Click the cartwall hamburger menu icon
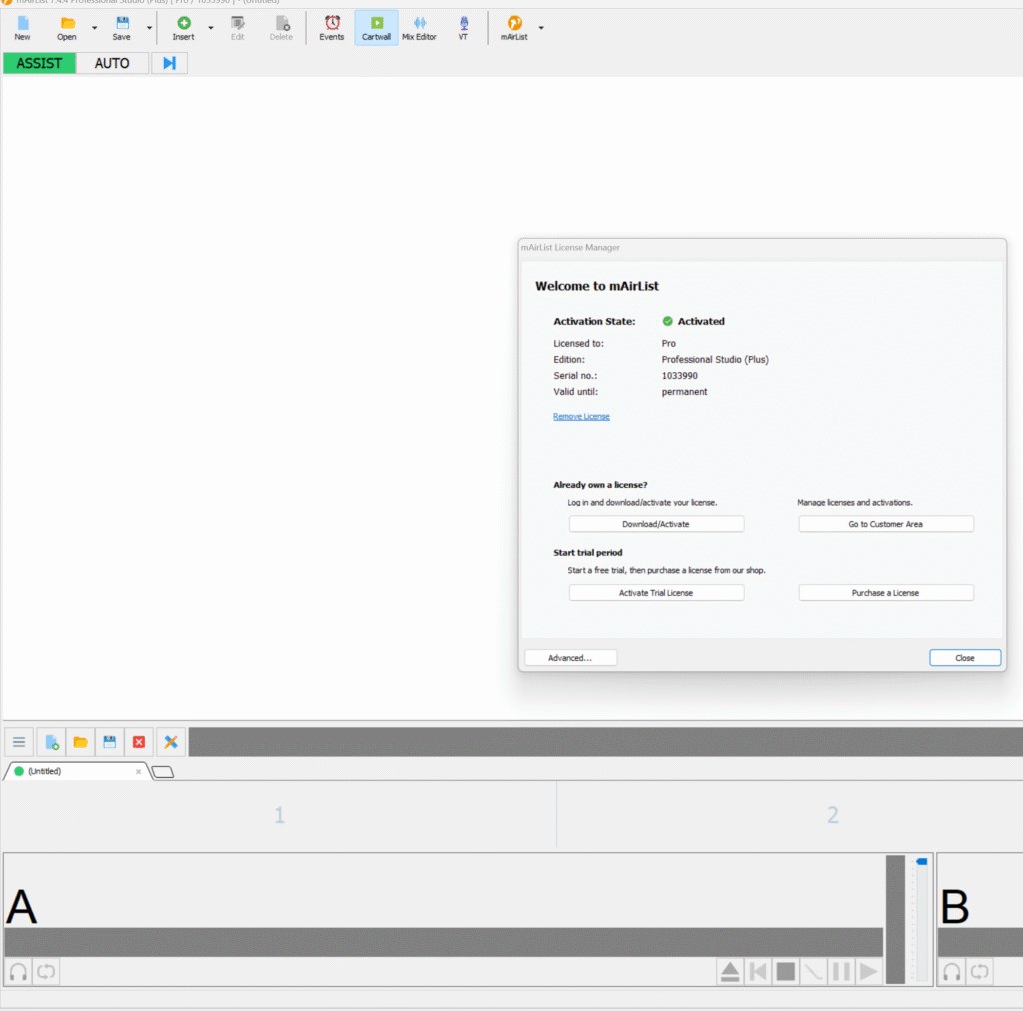Viewport: 1023px width, 1011px height. click(19, 742)
